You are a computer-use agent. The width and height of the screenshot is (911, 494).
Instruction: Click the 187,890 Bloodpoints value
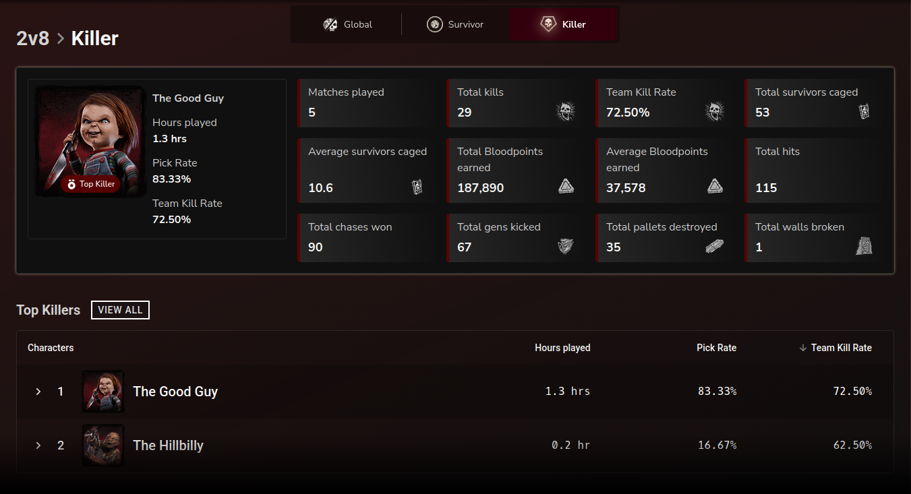point(480,188)
